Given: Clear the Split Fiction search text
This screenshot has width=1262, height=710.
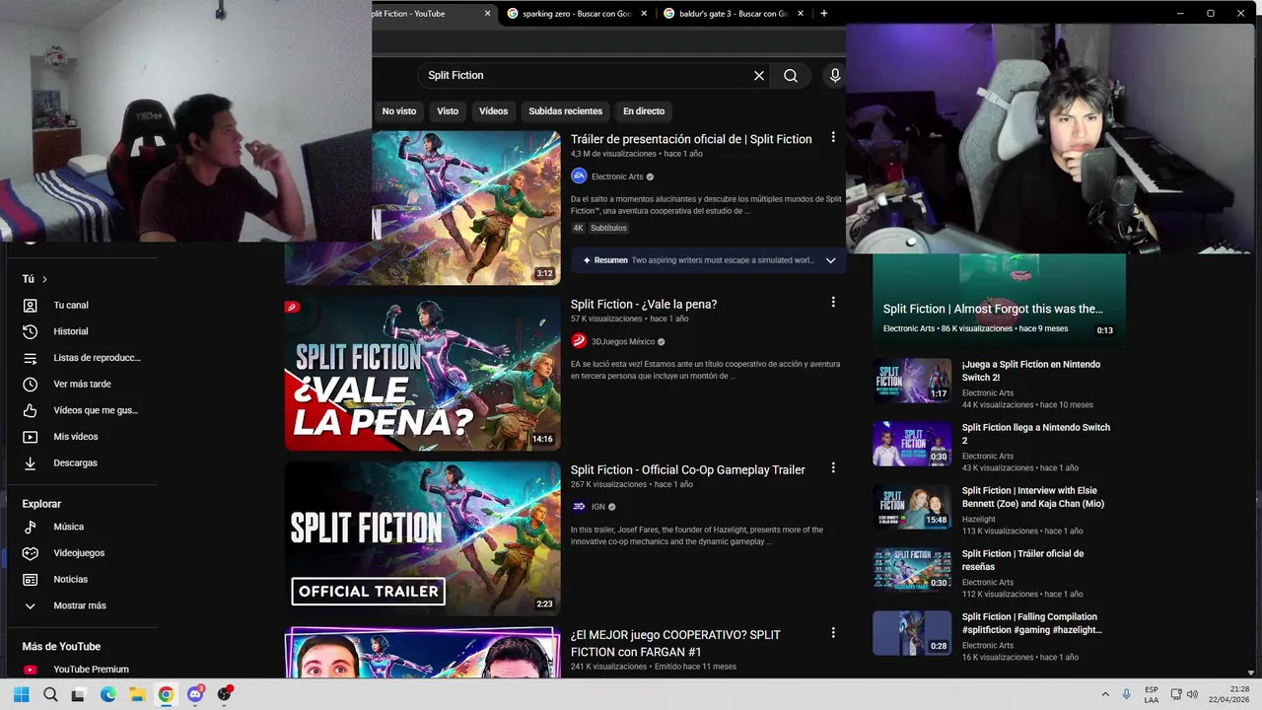Looking at the screenshot, I should (x=759, y=76).
